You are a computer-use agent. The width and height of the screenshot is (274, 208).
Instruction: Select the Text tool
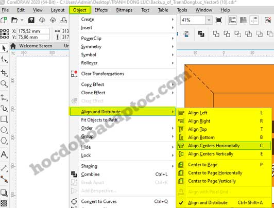(4, 154)
